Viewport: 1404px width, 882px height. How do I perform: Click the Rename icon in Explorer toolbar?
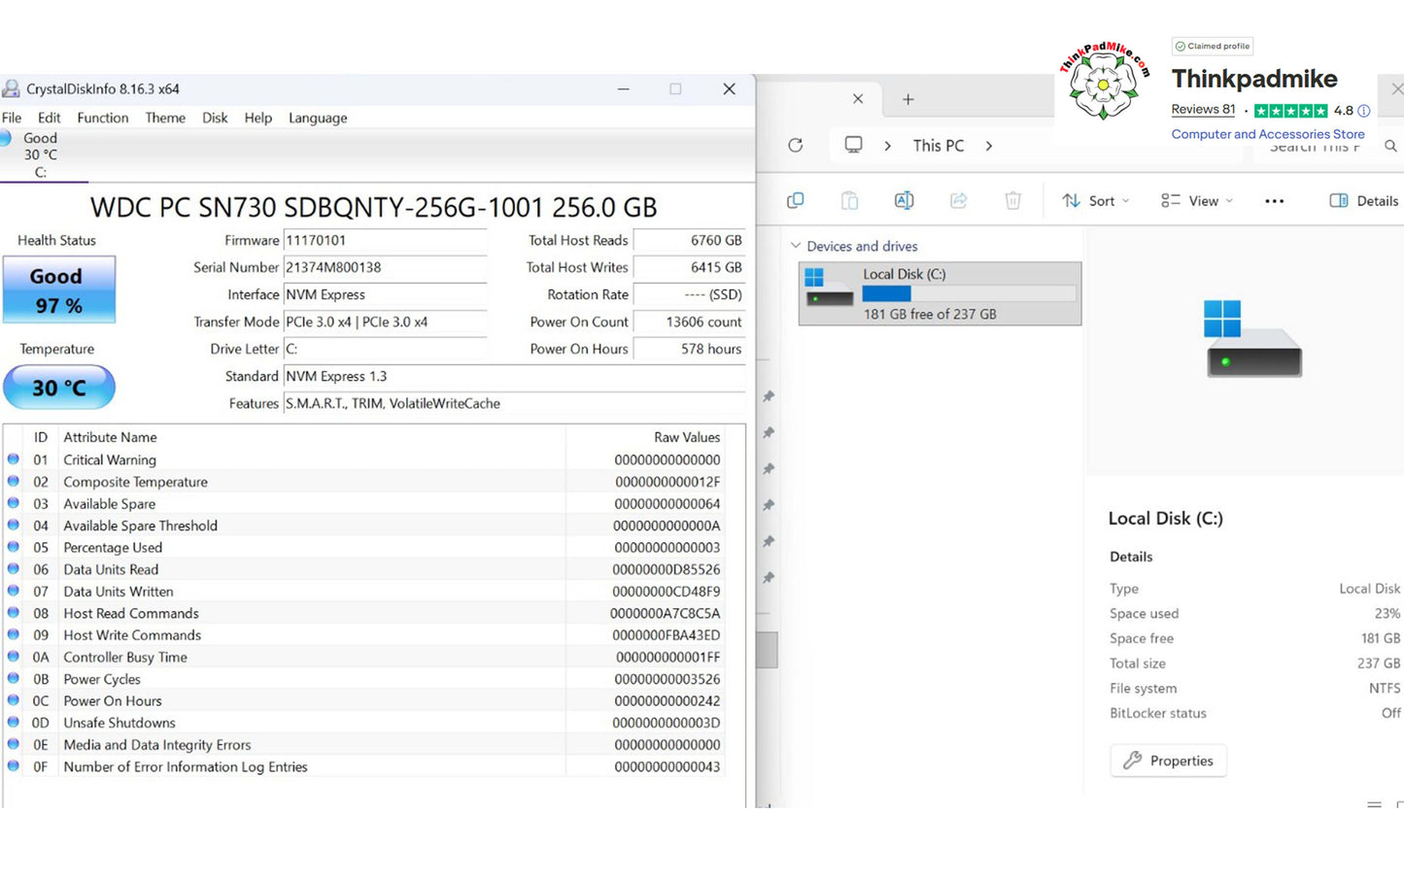(904, 201)
